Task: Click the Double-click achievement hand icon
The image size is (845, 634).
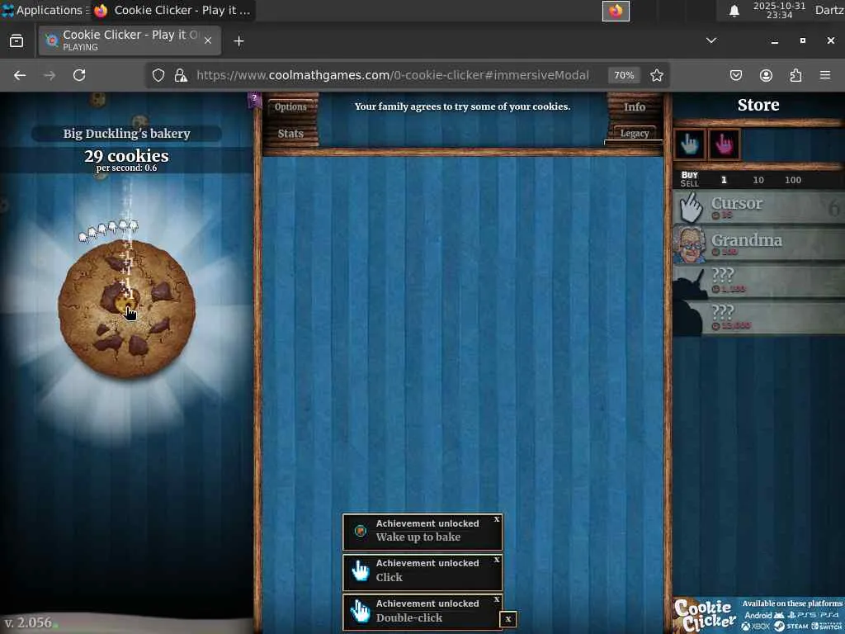Action: (x=361, y=612)
